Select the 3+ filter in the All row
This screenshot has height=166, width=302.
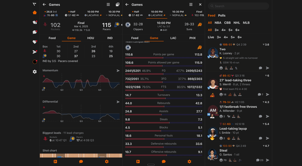pos(217,30)
